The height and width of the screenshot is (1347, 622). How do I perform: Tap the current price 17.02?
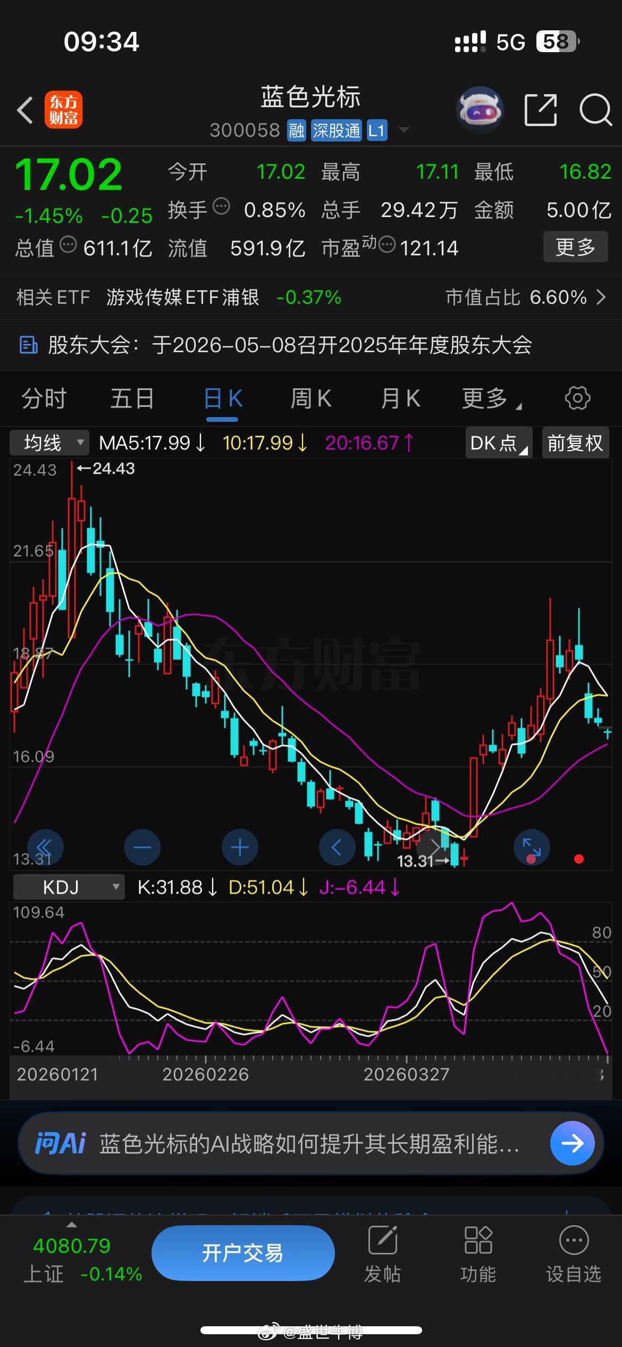[69, 174]
